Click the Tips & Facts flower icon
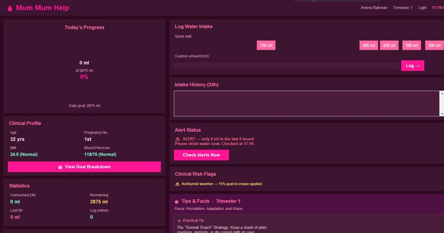Image resolution: width=444 pixels, height=233 pixels. 177,202
